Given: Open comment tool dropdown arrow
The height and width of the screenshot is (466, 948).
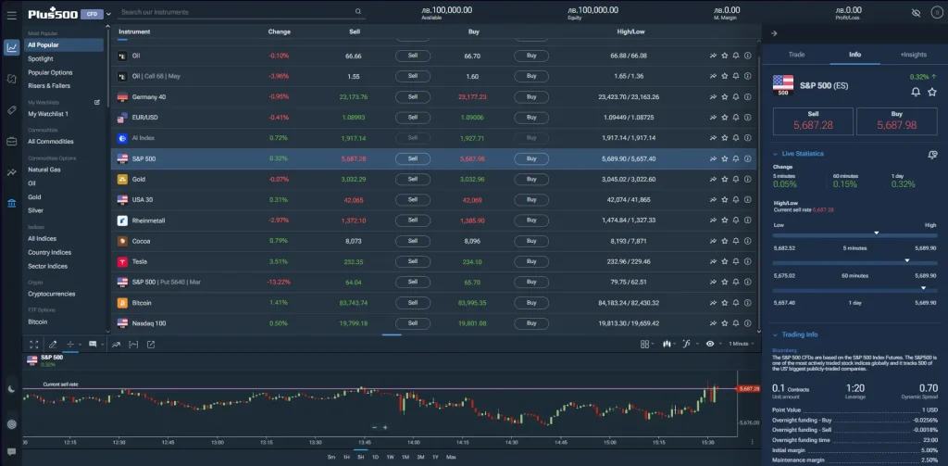Looking at the screenshot, I should (x=102, y=345).
